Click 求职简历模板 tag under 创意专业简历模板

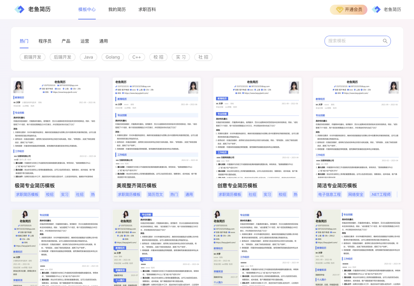pyautogui.click(x=230, y=195)
